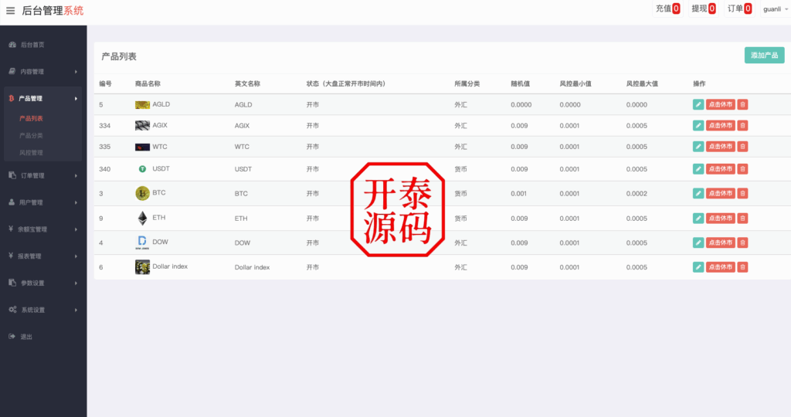Click edit pencil icon for USDT row

[x=698, y=169]
